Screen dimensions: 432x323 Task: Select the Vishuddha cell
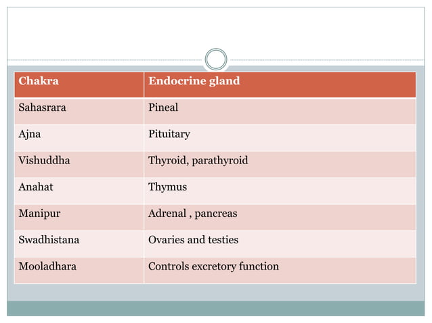tap(44, 160)
